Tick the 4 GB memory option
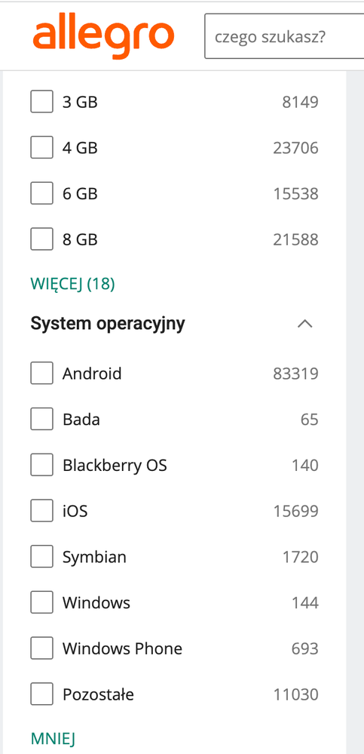Viewport: 364px width, 754px height. (41, 148)
